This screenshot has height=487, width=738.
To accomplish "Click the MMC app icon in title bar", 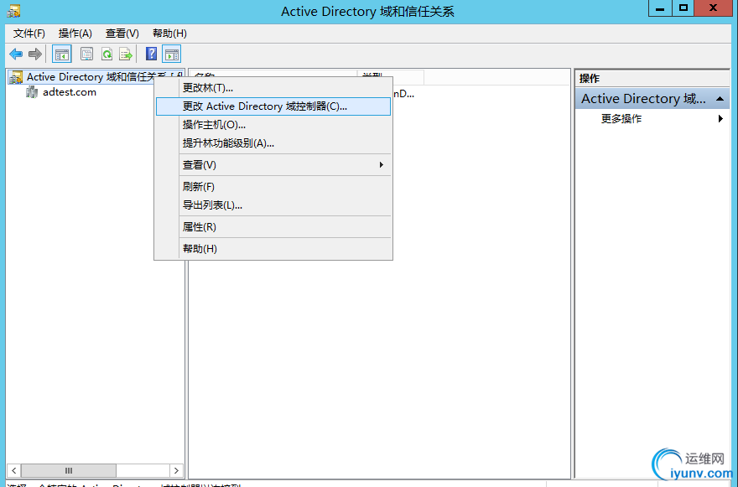I will click(x=13, y=11).
